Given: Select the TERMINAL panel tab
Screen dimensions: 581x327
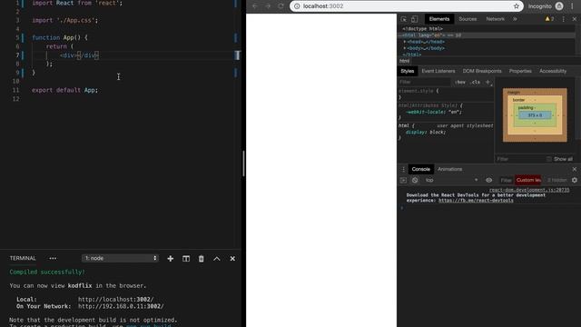Looking at the screenshot, I should tap(23, 258).
